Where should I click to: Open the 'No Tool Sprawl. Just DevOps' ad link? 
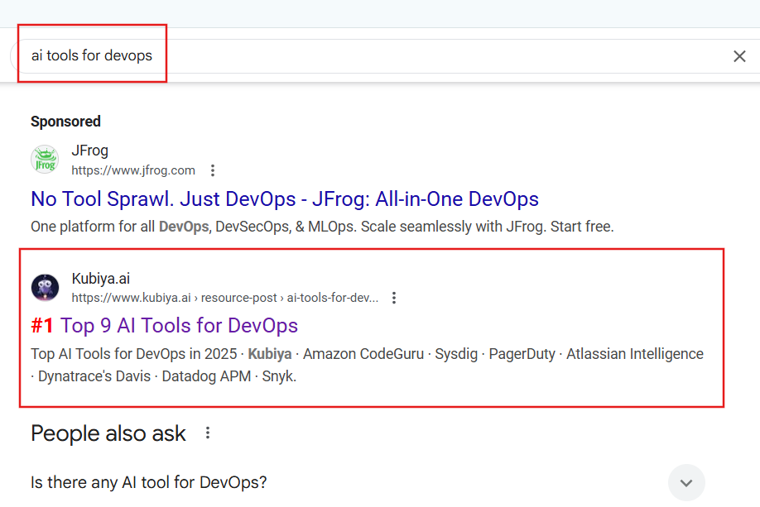pos(285,199)
